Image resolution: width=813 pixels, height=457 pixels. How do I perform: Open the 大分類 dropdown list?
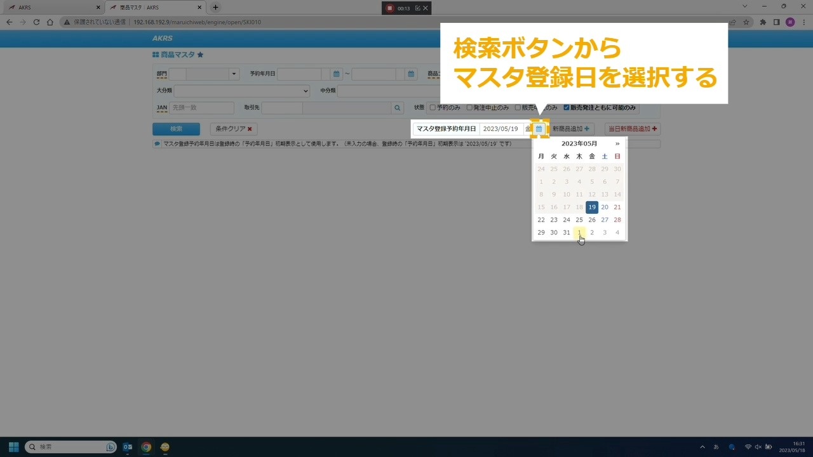click(241, 91)
